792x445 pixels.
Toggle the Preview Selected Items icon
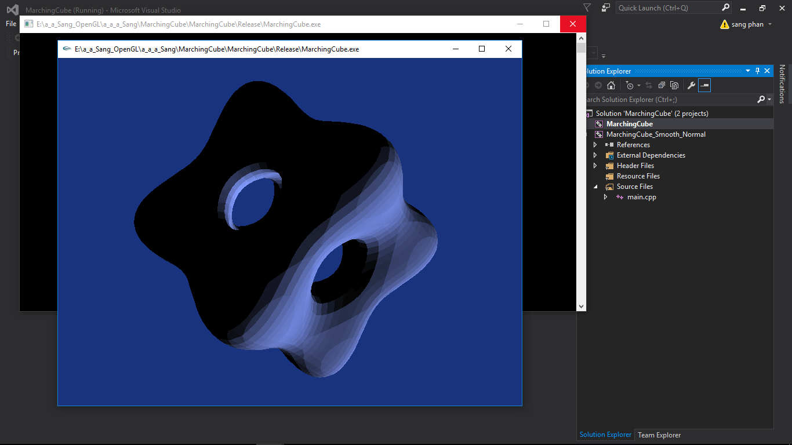pyautogui.click(x=704, y=85)
